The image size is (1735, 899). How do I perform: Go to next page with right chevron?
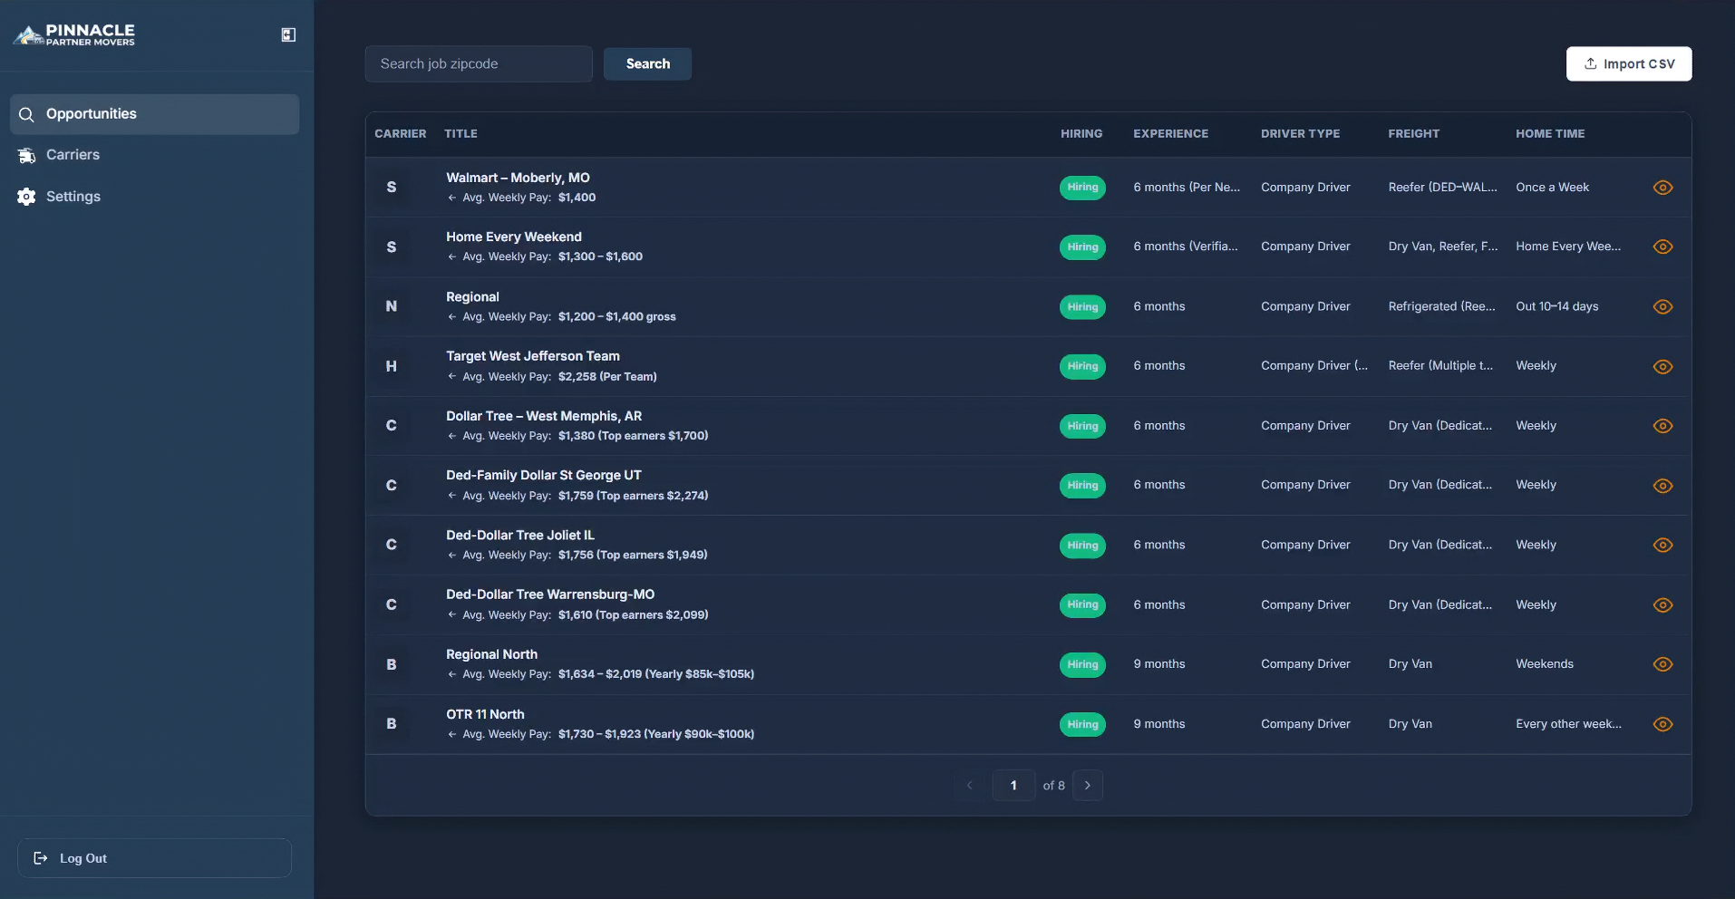1088,786
